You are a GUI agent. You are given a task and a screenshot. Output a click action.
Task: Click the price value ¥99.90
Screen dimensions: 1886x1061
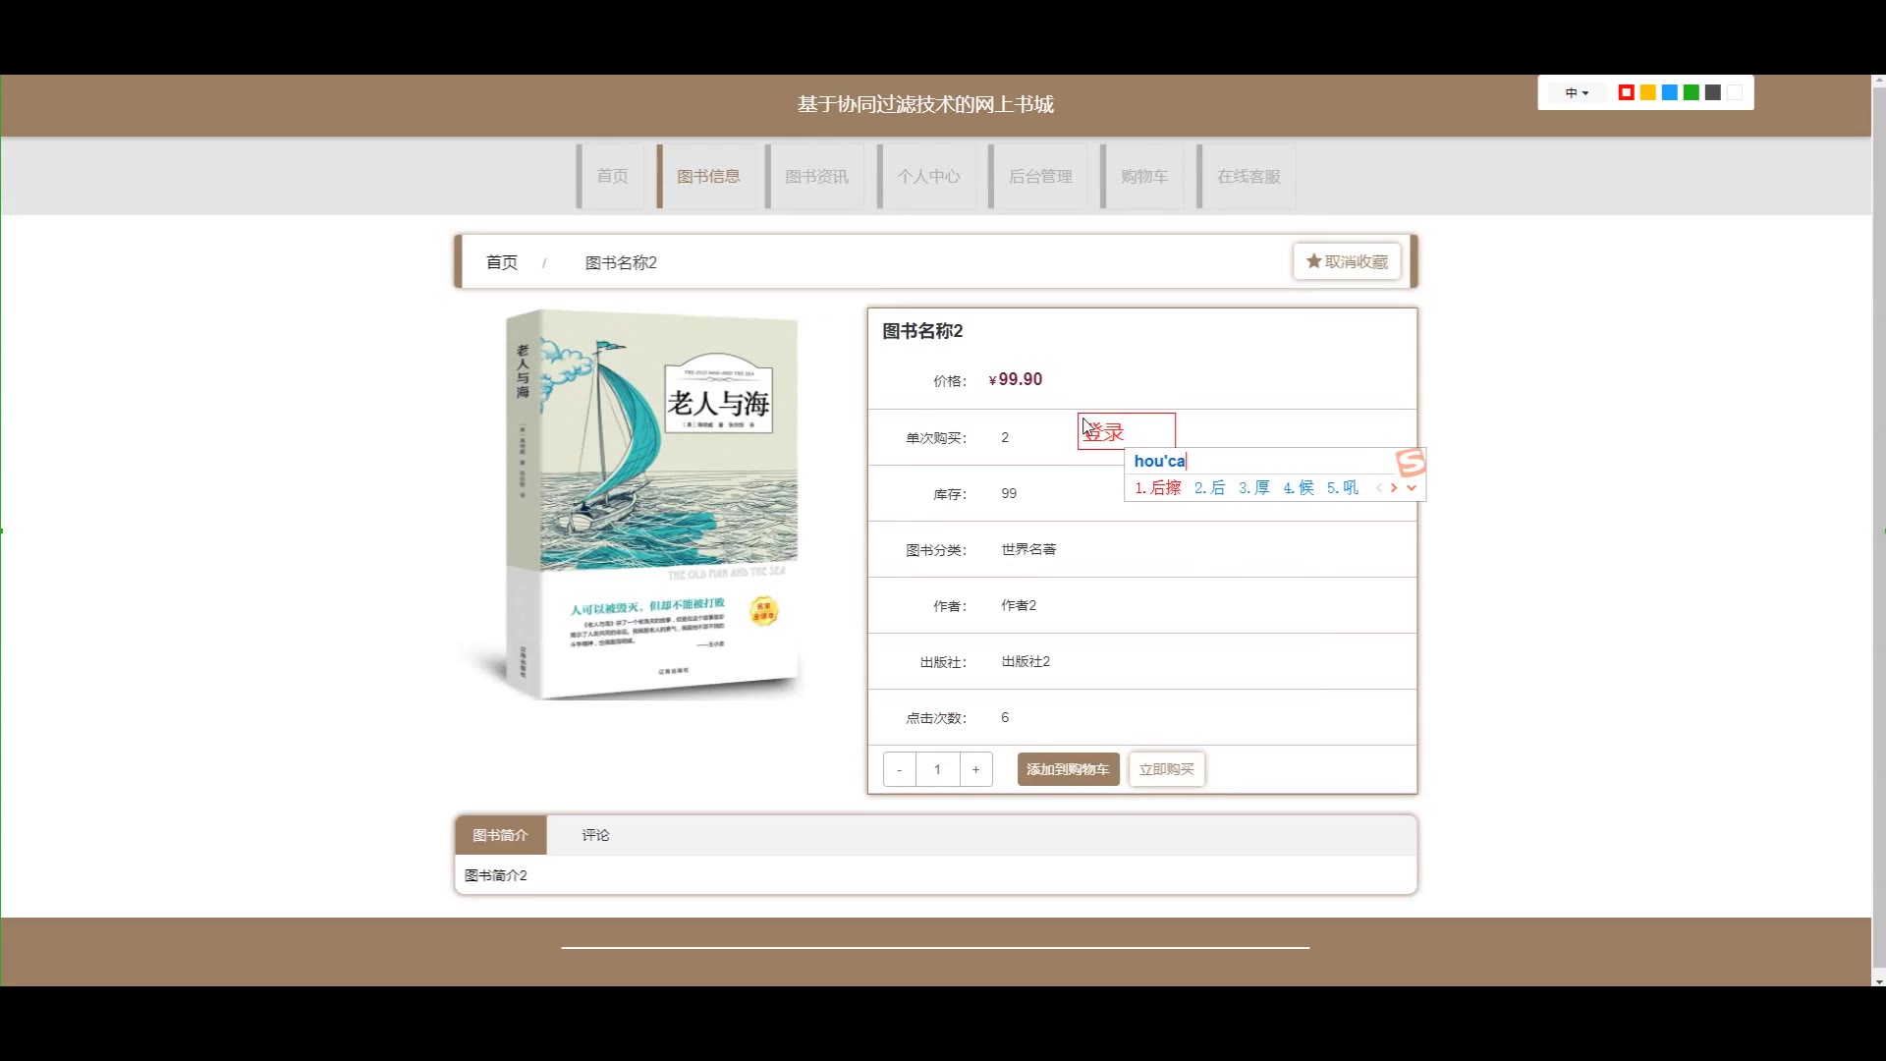coord(1016,379)
